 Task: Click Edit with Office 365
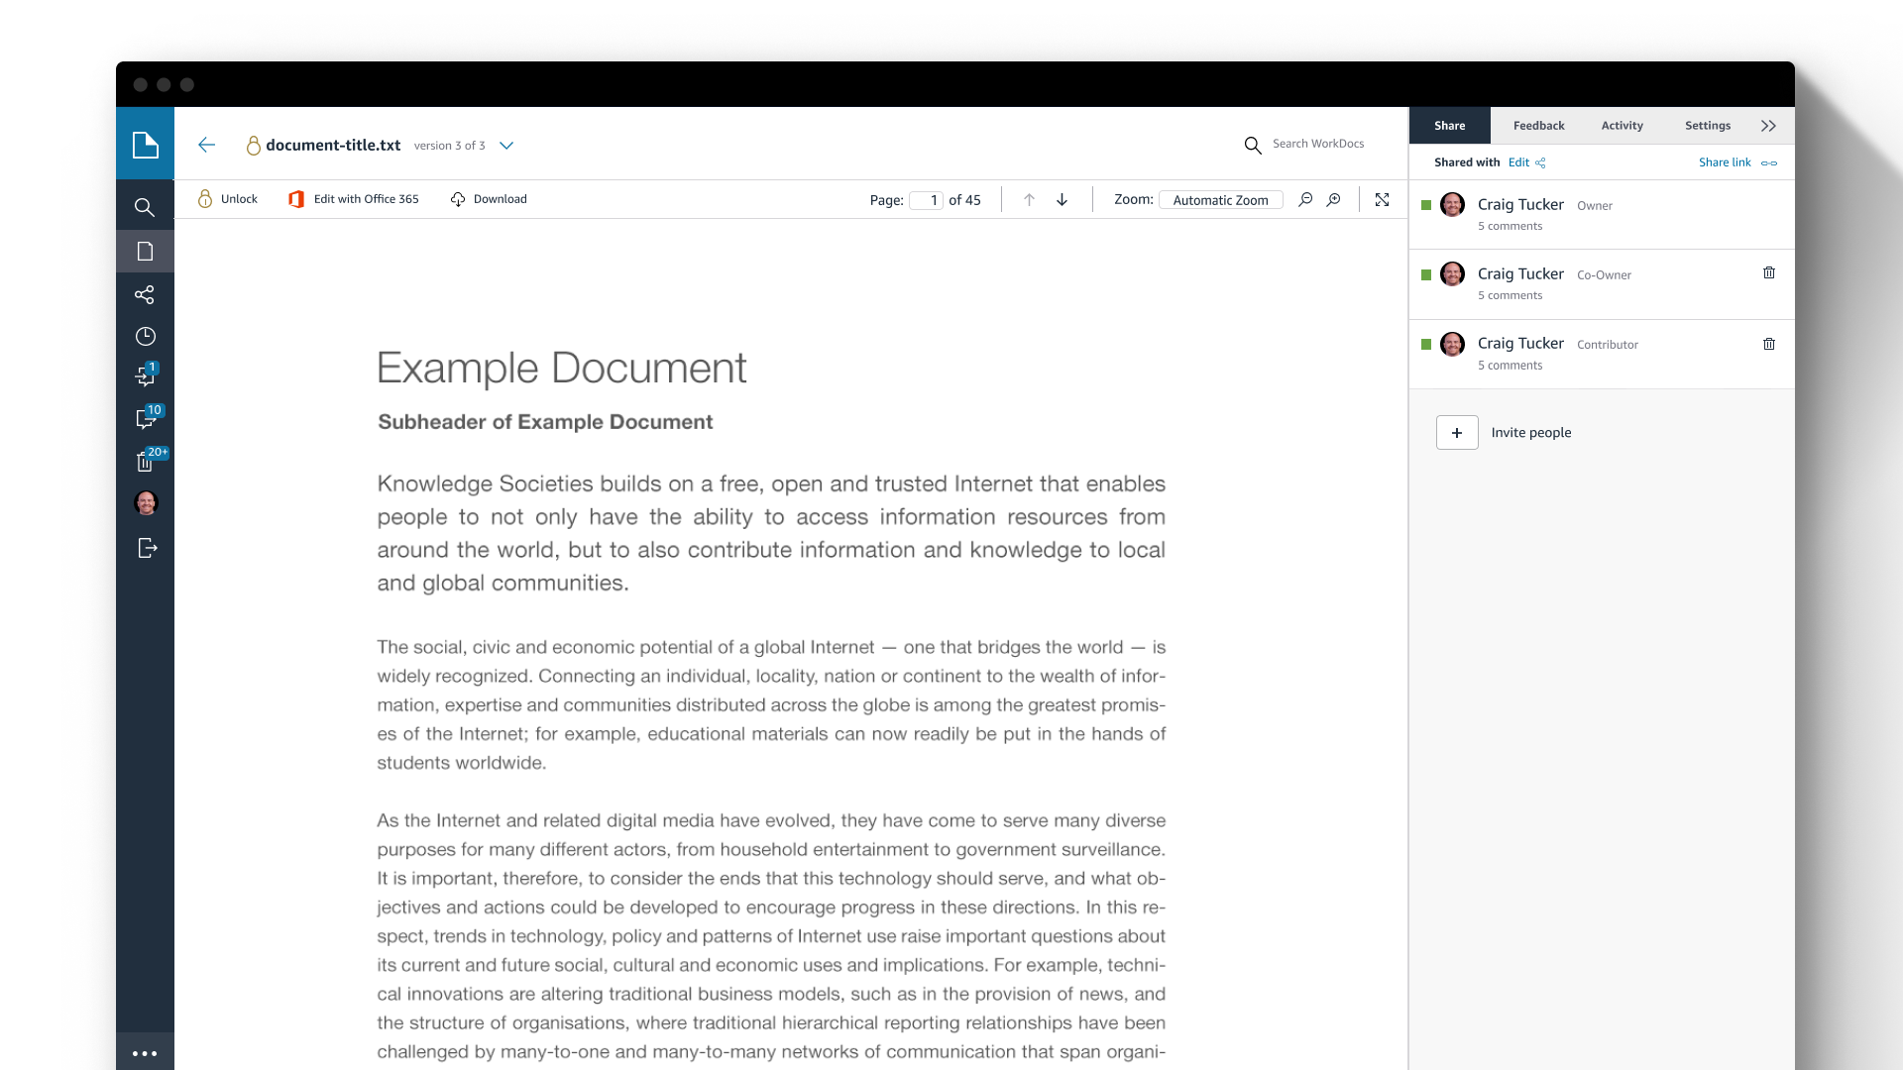coord(354,199)
